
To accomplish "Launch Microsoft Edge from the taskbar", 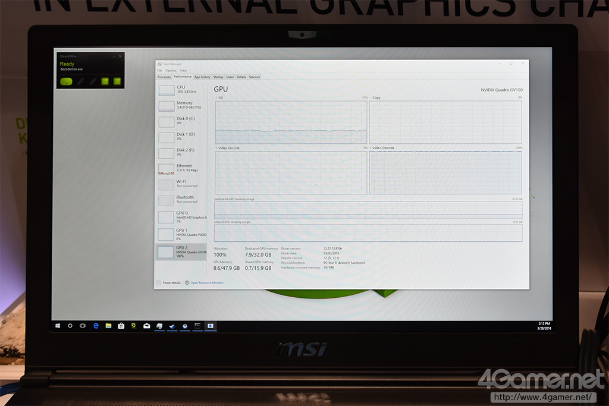I will pos(96,326).
